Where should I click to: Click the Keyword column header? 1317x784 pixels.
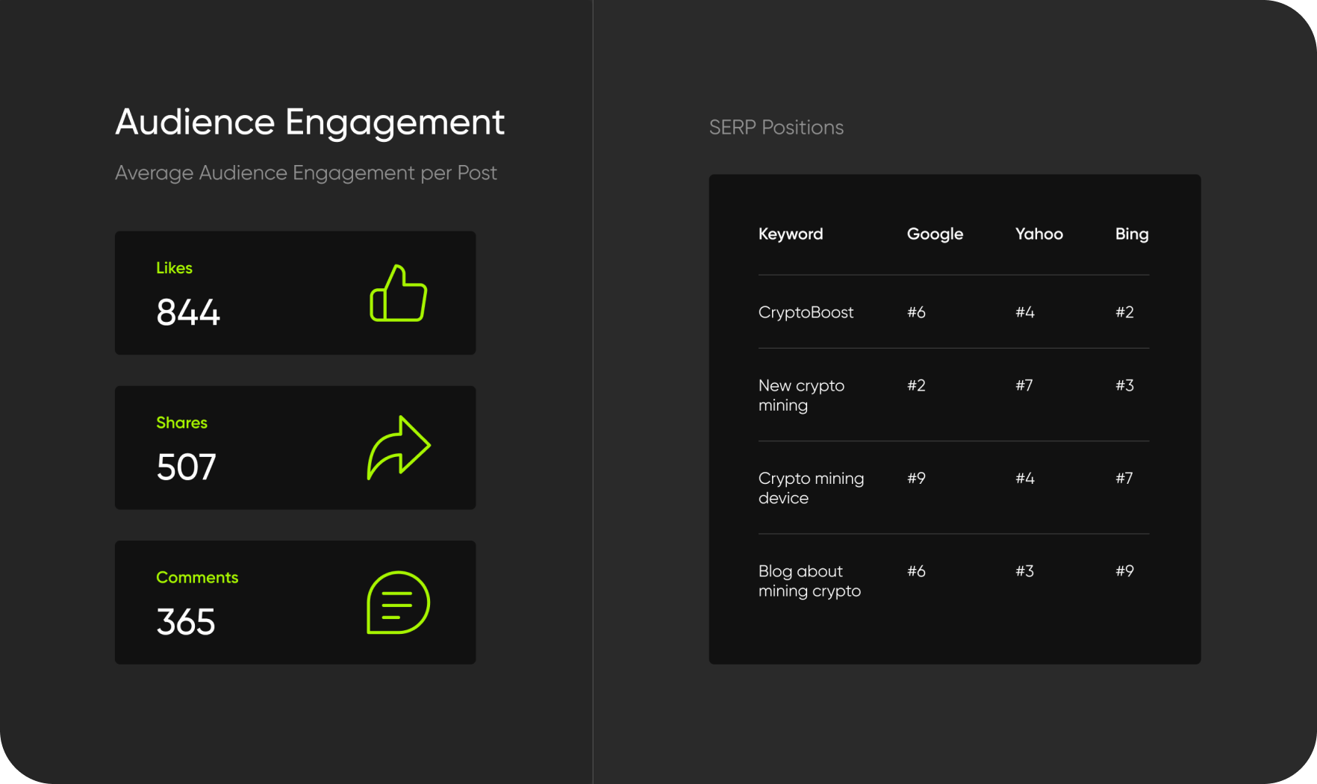click(790, 234)
